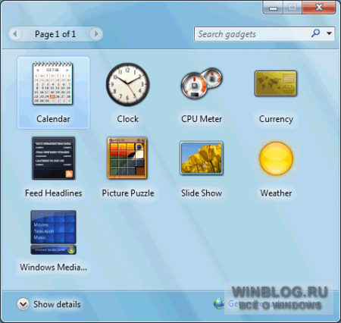The height and width of the screenshot is (323, 341).
Task: Close the gadget gallery window
Action: coord(319,7)
